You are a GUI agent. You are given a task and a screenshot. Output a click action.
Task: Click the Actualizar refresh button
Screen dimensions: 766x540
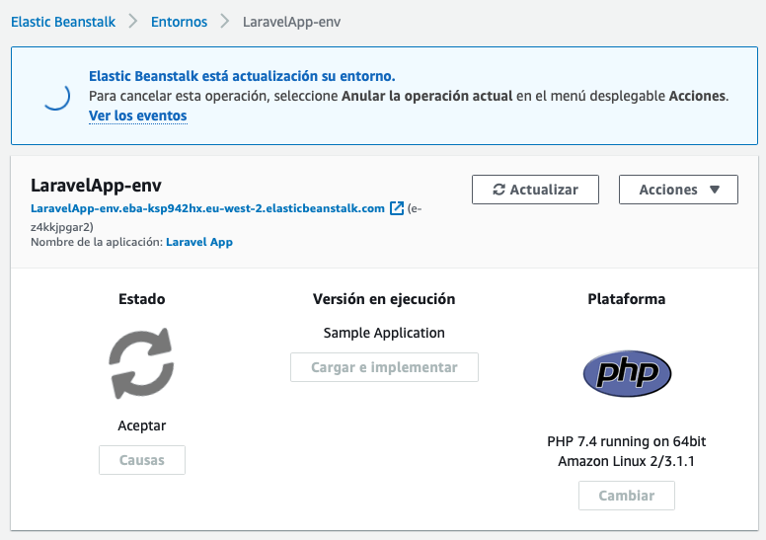535,190
